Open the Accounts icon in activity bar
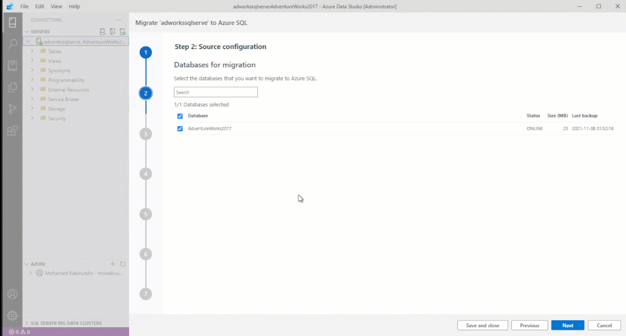The width and height of the screenshot is (626, 336). pyautogui.click(x=13, y=294)
